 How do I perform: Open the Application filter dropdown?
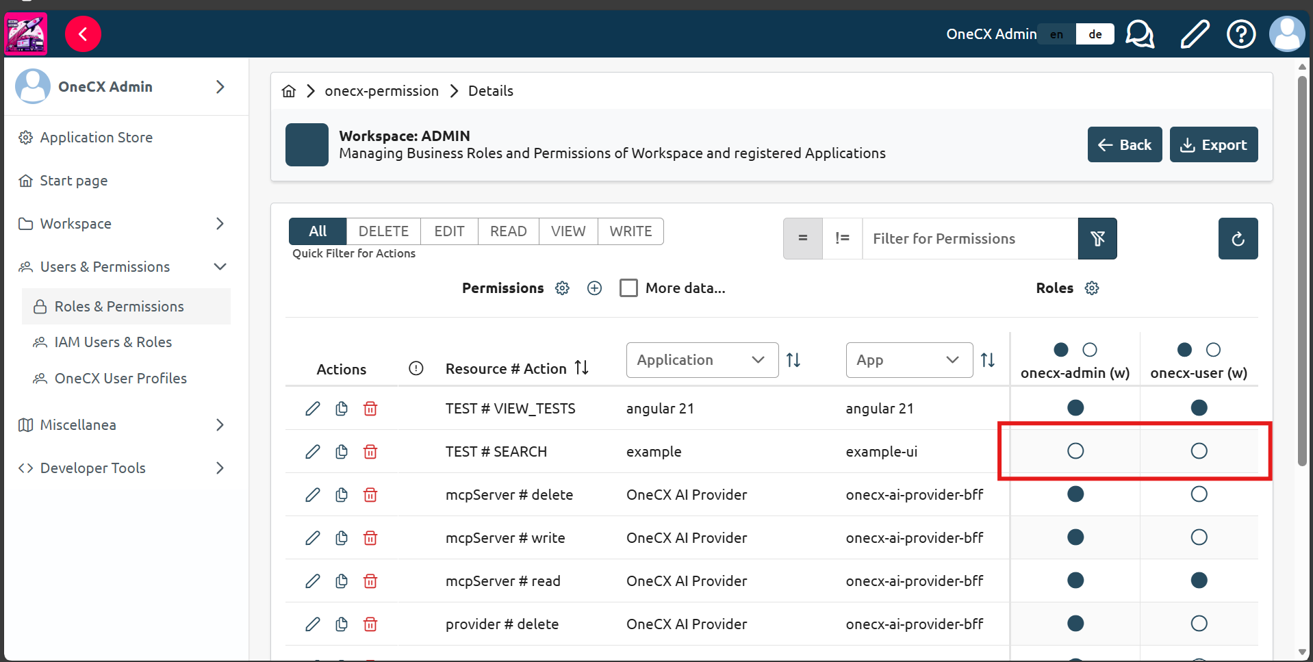(702, 360)
